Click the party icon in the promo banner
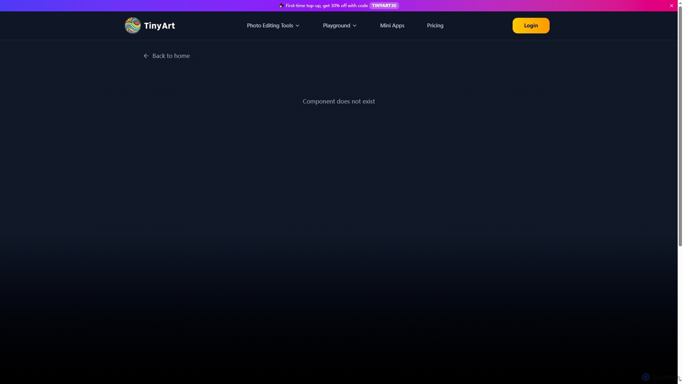Viewport: 683px width, 384px height. click(x=281, y=5)
